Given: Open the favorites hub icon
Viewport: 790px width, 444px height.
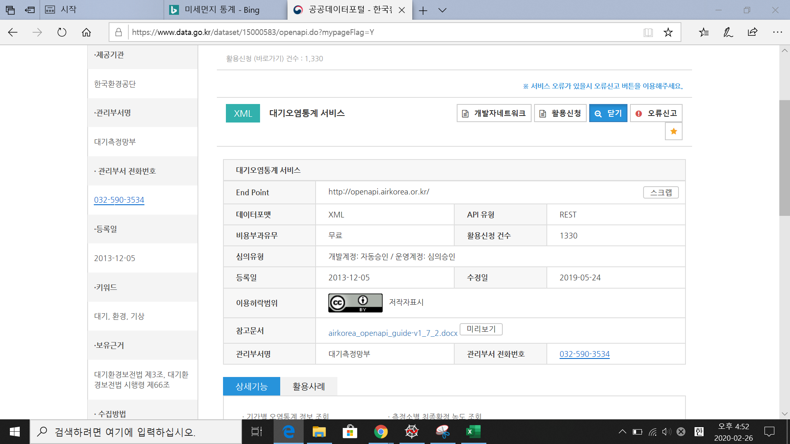Looking at the screenshot, I should tap(704, 32).
